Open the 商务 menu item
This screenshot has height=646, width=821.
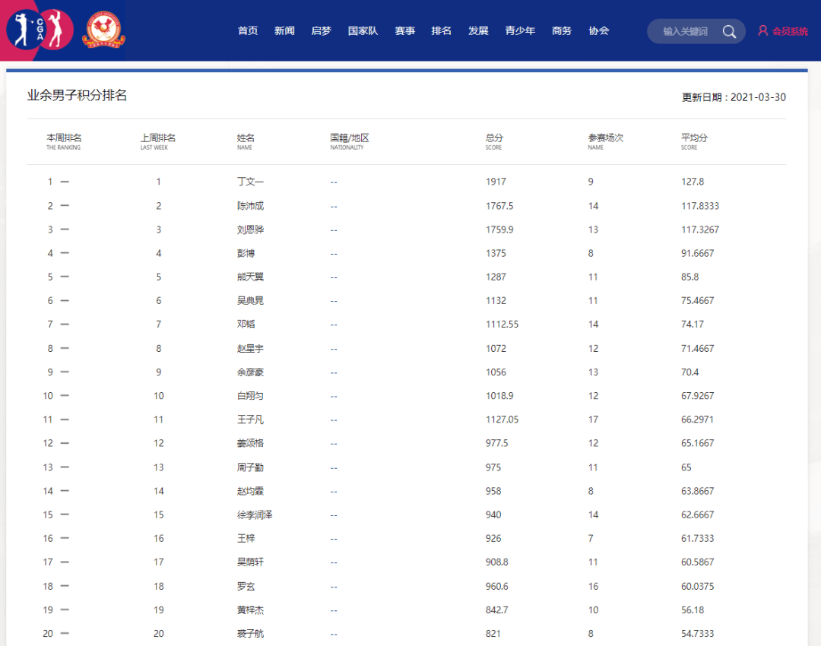point(562,31)
